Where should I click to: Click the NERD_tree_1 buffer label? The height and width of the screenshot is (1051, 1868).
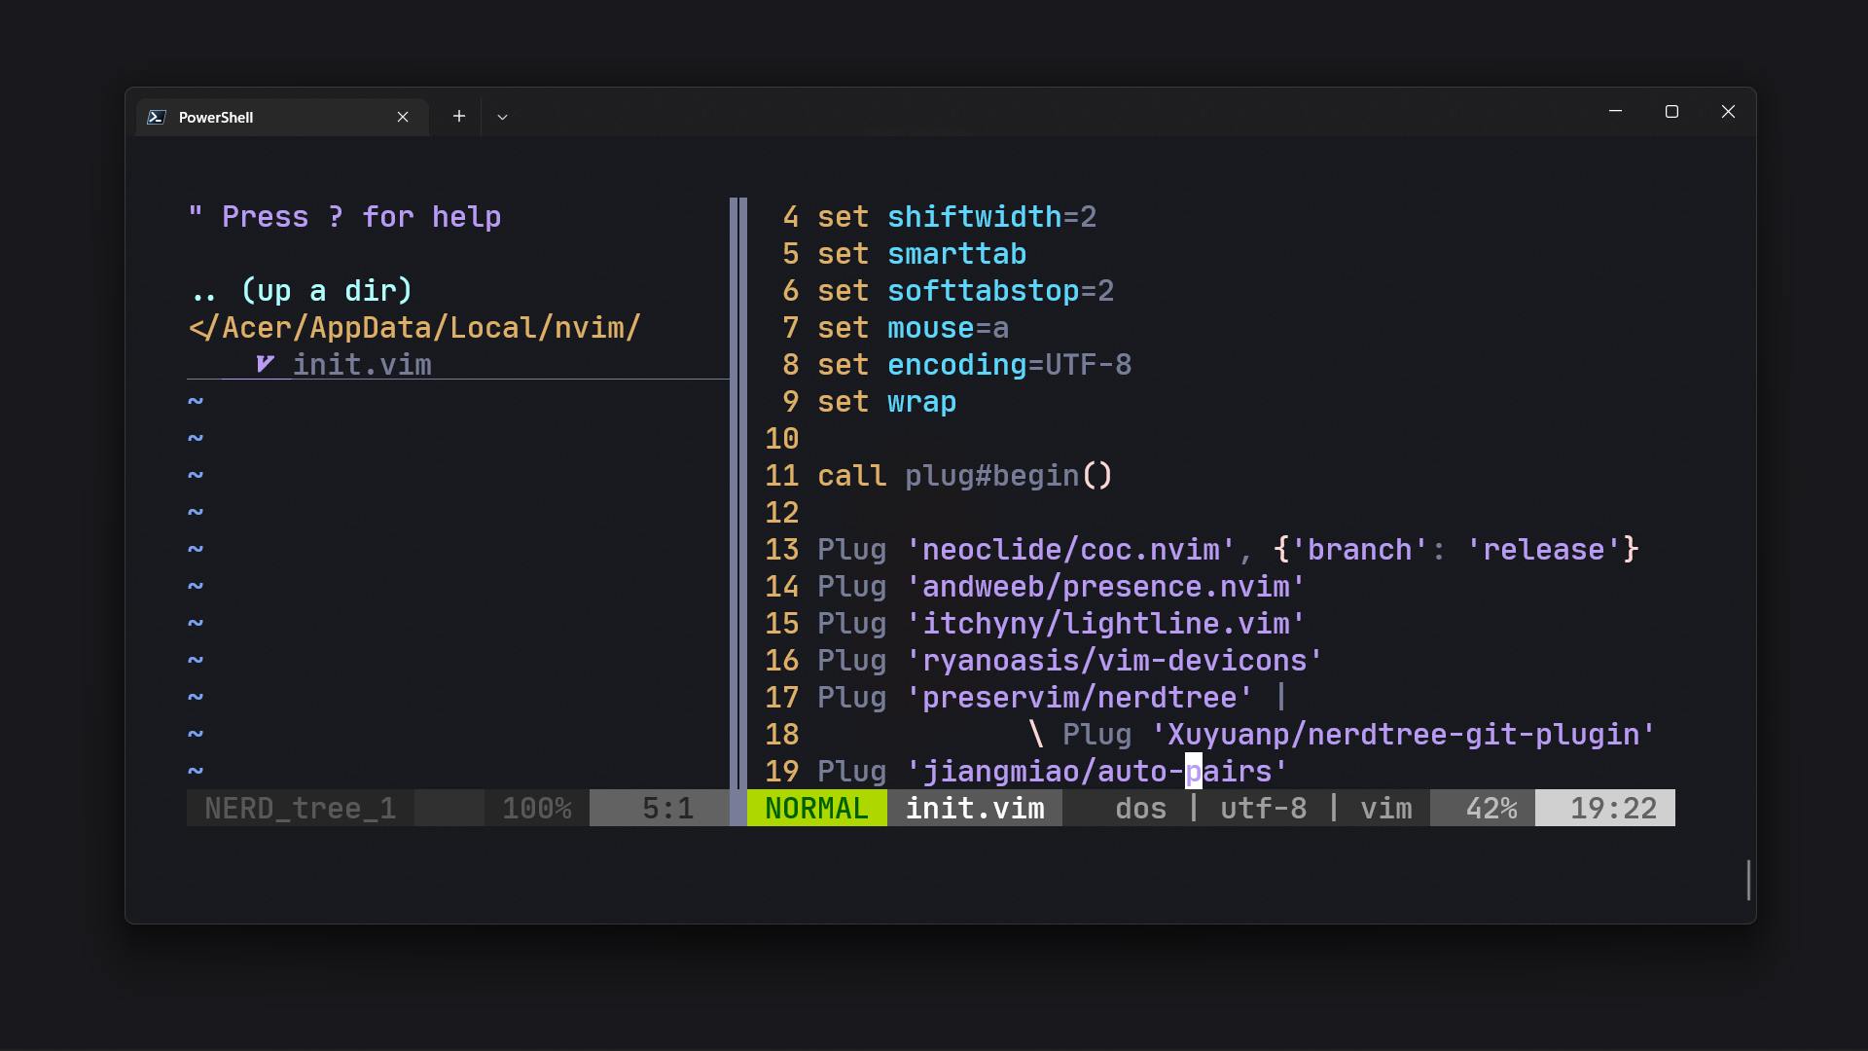(x=299, y=808)
